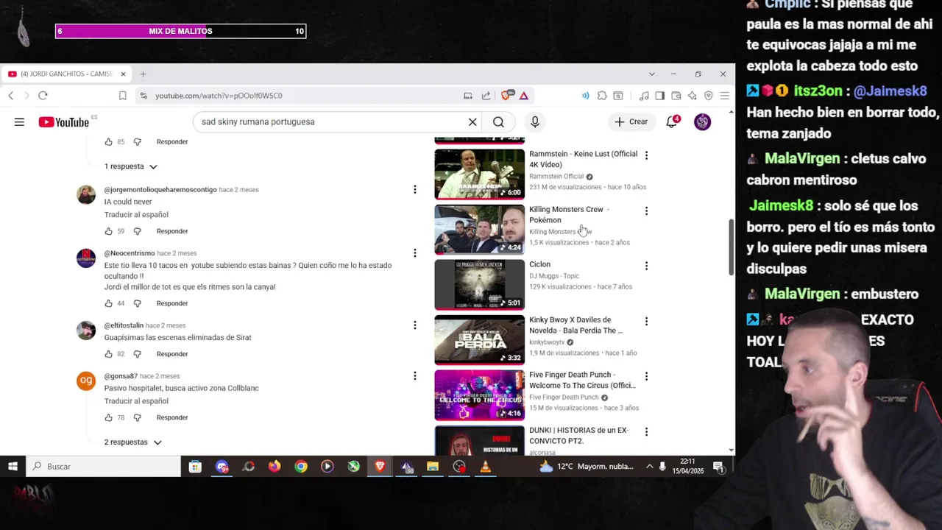Open the Brave VPN shield icon
Image resolution: width=942 pixels, height=530 pixels.
point(708,96)
